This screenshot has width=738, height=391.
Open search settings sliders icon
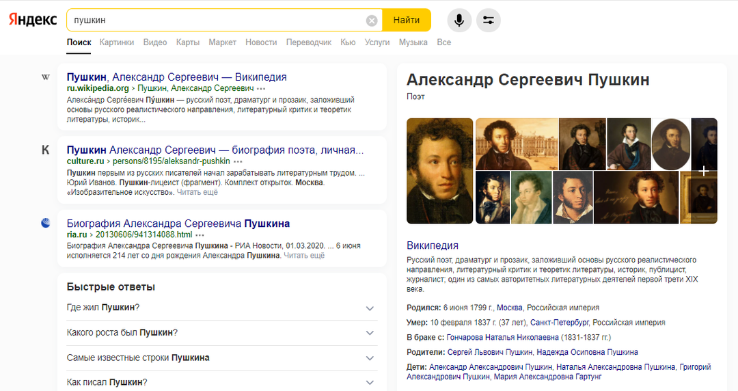[488, 20]
